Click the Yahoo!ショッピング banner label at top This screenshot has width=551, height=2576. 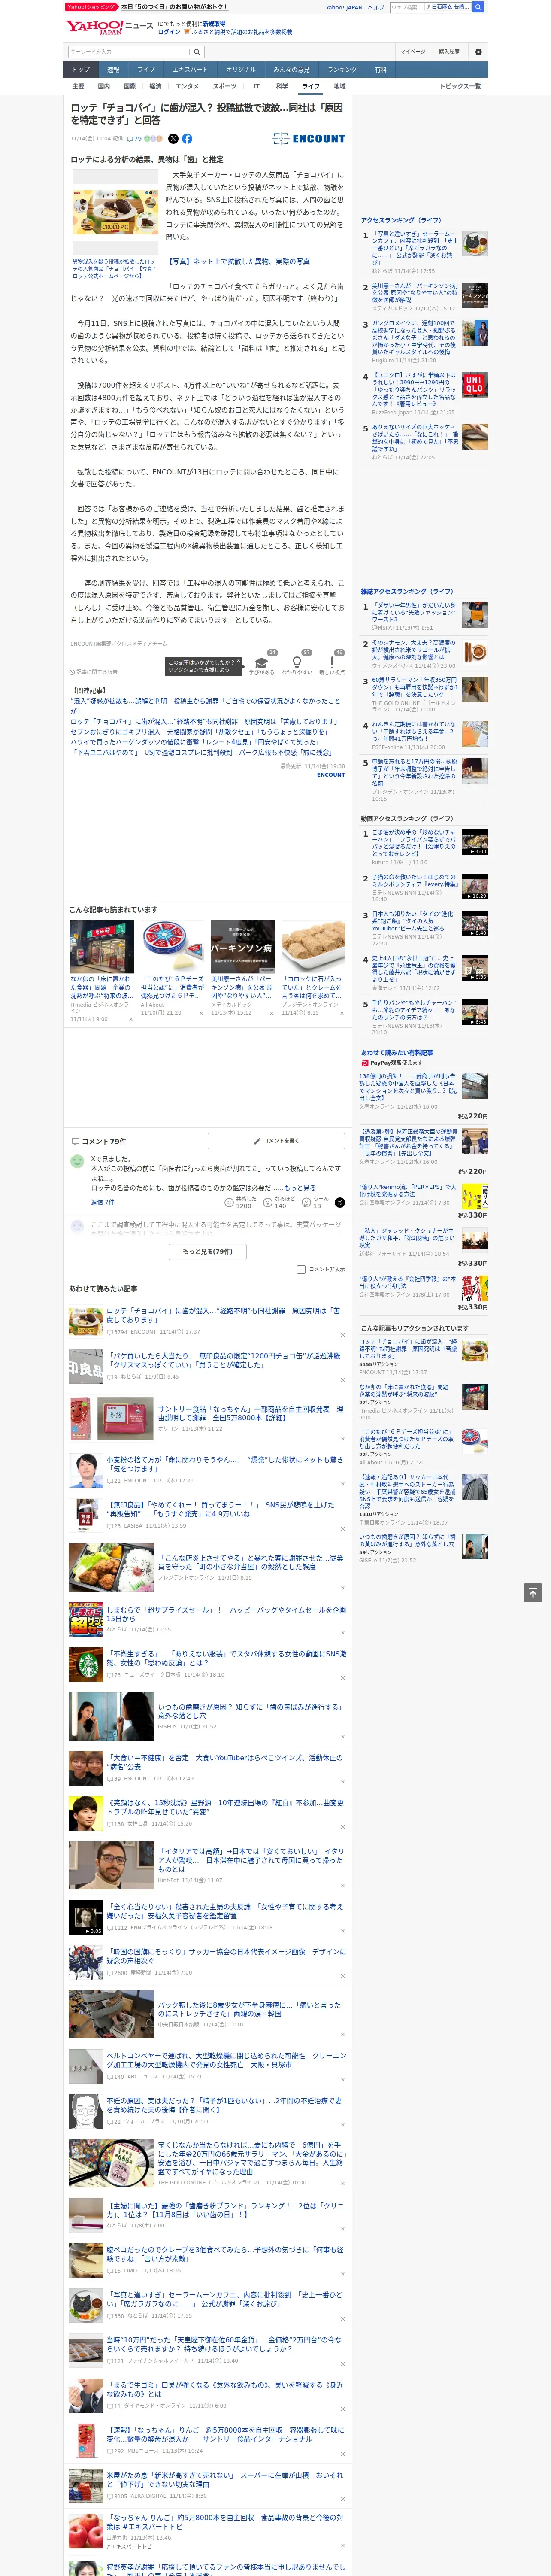pos(91,7)
